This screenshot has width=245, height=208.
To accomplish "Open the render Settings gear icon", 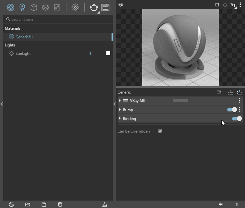I will [x=75, y=7].
